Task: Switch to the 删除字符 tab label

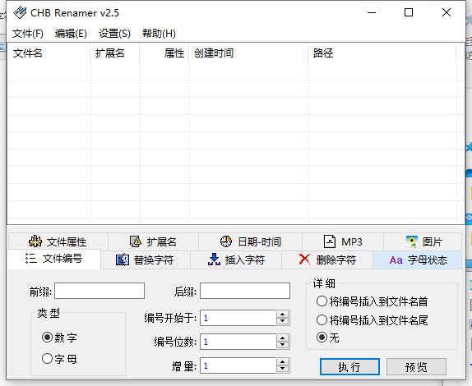Action: [336, 260]
